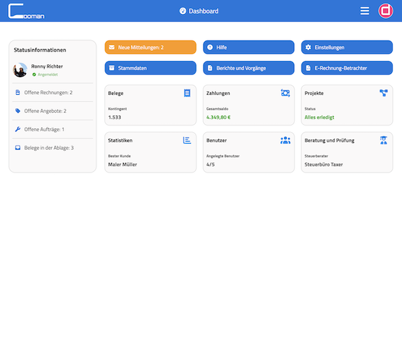
Task: Open the Hilfe button
Action: [249, 47]
